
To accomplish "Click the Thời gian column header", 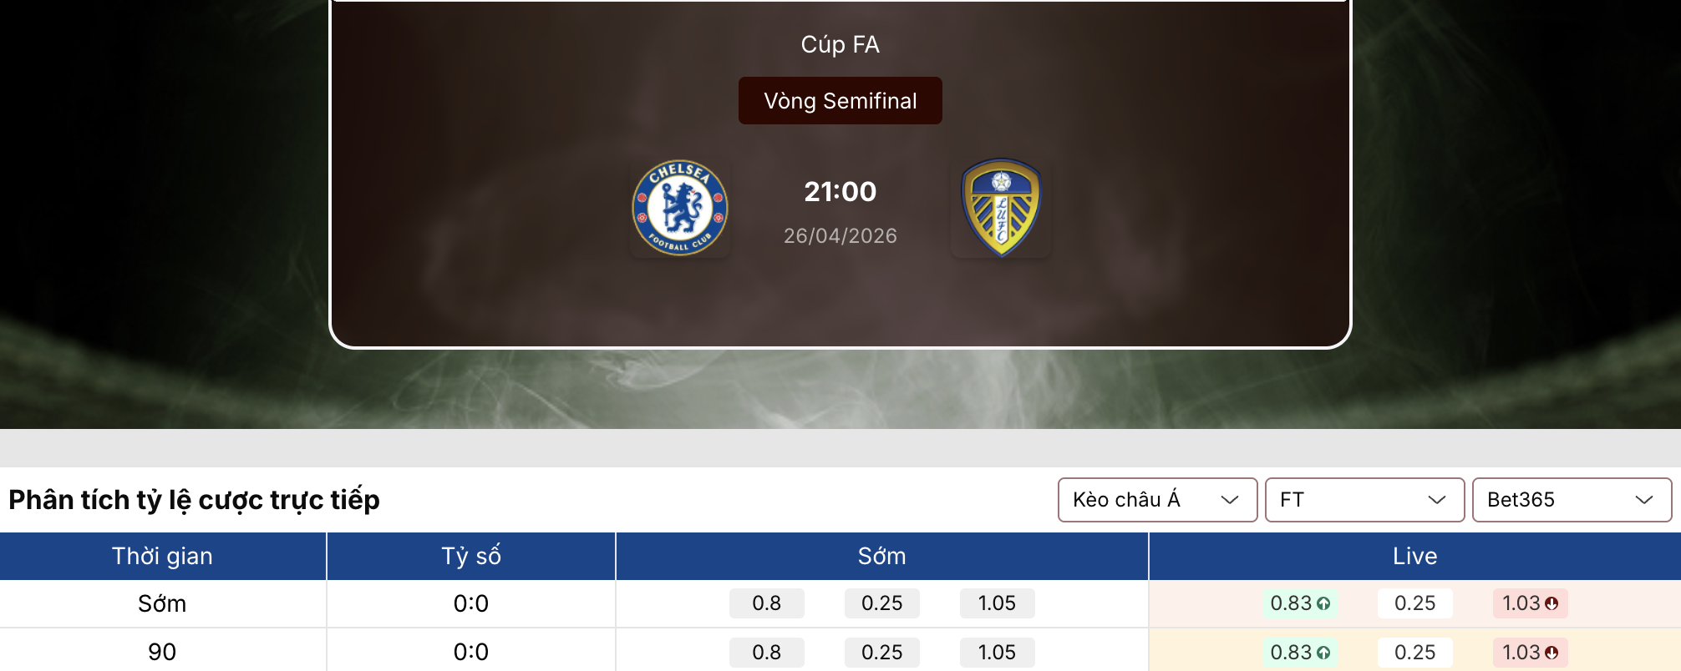I will pyautogui.click(x=162, y=556).
